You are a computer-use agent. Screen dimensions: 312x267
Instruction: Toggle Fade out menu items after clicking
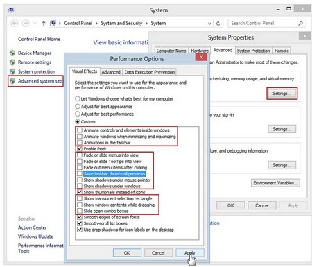pos(80,167)
